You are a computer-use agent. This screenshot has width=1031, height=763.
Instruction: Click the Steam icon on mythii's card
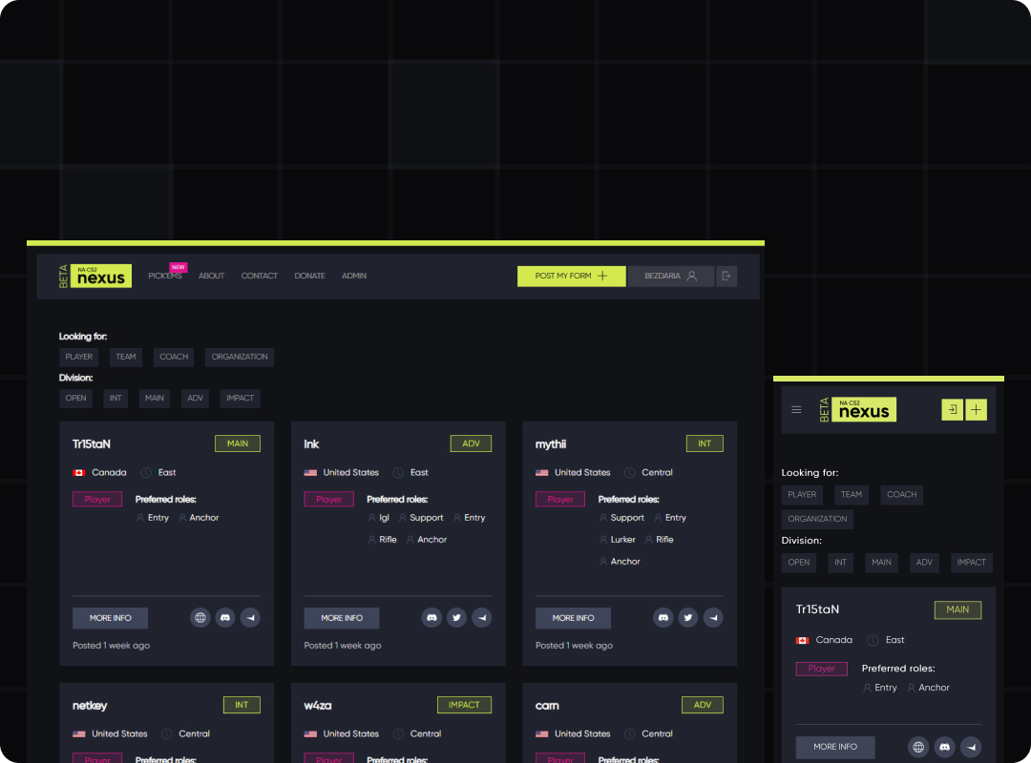point(713,618)
